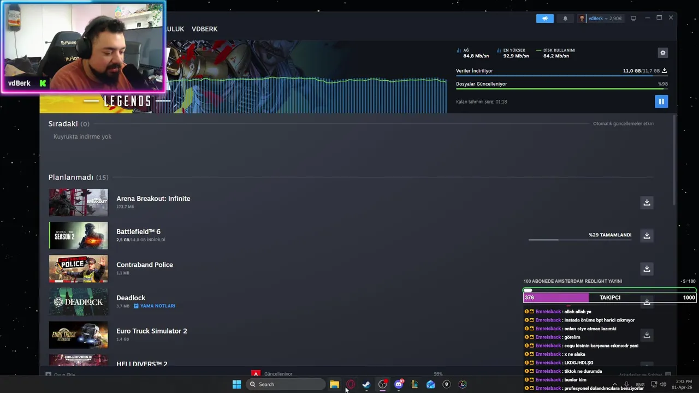This screenshot has width=699, height=393.
Task: Select the Battlefield™ 6 title
Action: tap(138, 231)
